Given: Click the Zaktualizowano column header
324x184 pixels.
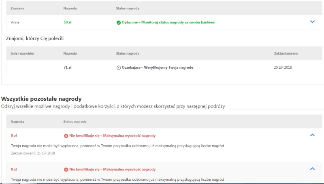Looking at the screenshot, I should (286, 53).
